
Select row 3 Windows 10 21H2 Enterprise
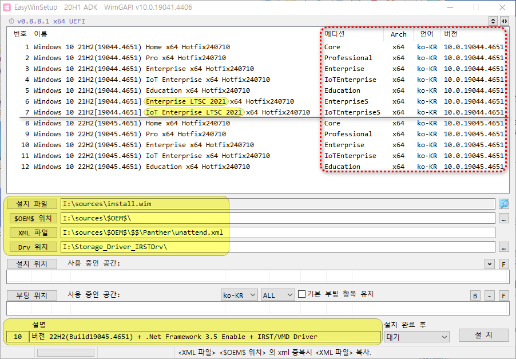[257, 69]
